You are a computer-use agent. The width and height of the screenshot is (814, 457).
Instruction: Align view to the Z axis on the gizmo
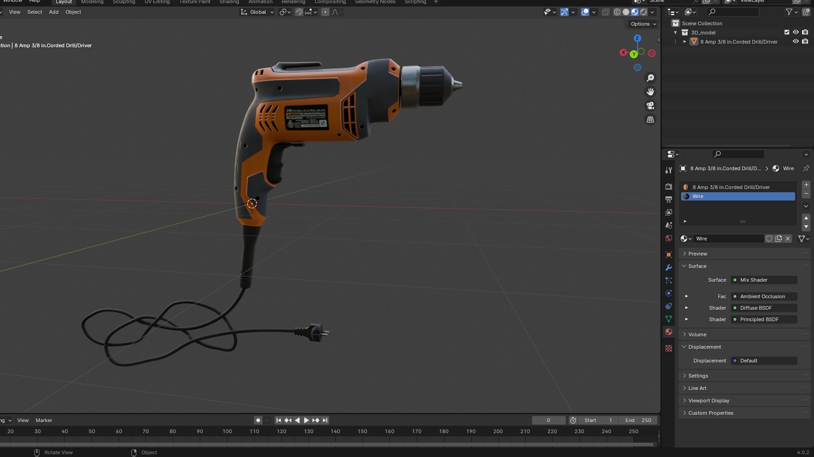pyautogui.click(x=637, y=38)
